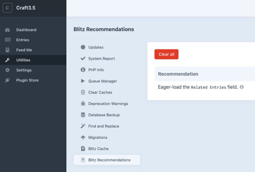Click the red Clear all button
Viewport: 255px width, 172px height.
(166, 54)
